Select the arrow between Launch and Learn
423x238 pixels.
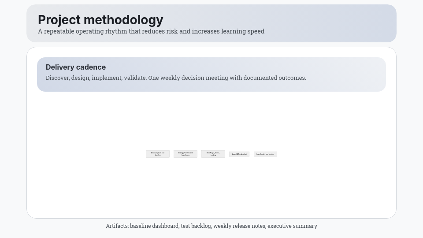click(252, 154)
